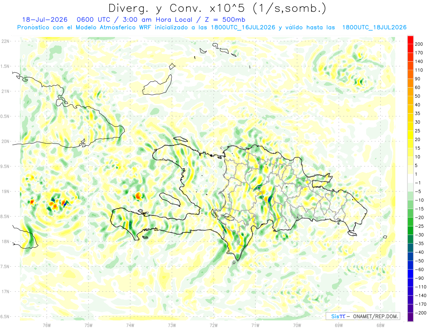Click the colorbar label '-5'

[x=419, y=192]
